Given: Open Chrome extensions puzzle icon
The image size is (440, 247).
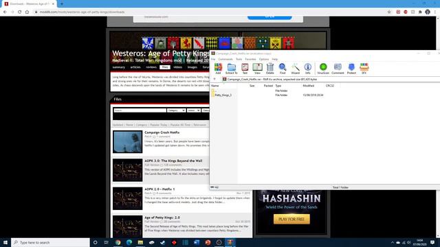Looking at the screenshot, I should (420, 12).
